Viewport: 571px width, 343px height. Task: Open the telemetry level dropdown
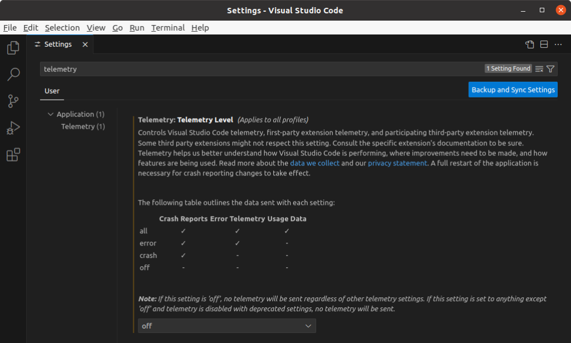click(x=226, y=326)
